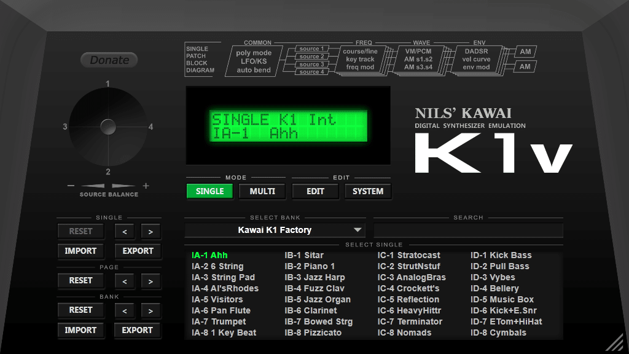629x354 pixels.
Task: Select patch IC-8 Nomads
Action: [x=404, y=332]
